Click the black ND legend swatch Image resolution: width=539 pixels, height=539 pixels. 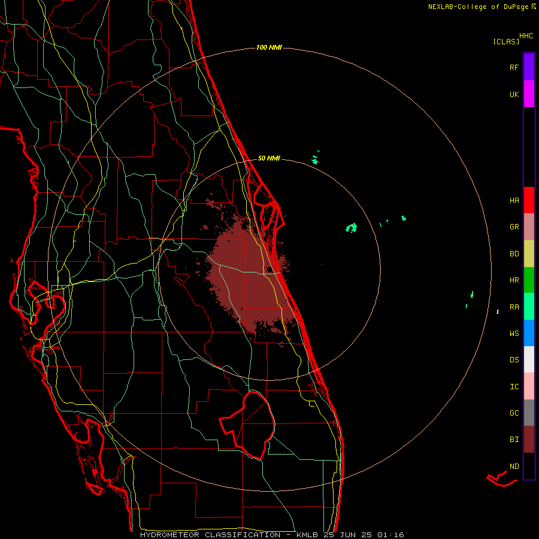point(529,466)
